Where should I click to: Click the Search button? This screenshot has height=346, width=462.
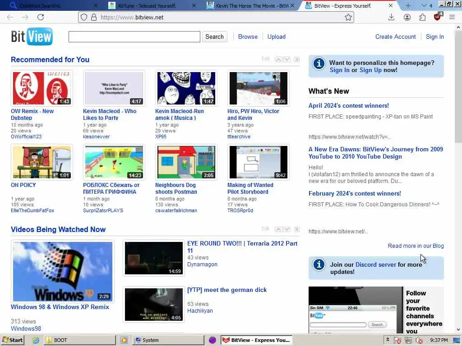click(214, 37)
